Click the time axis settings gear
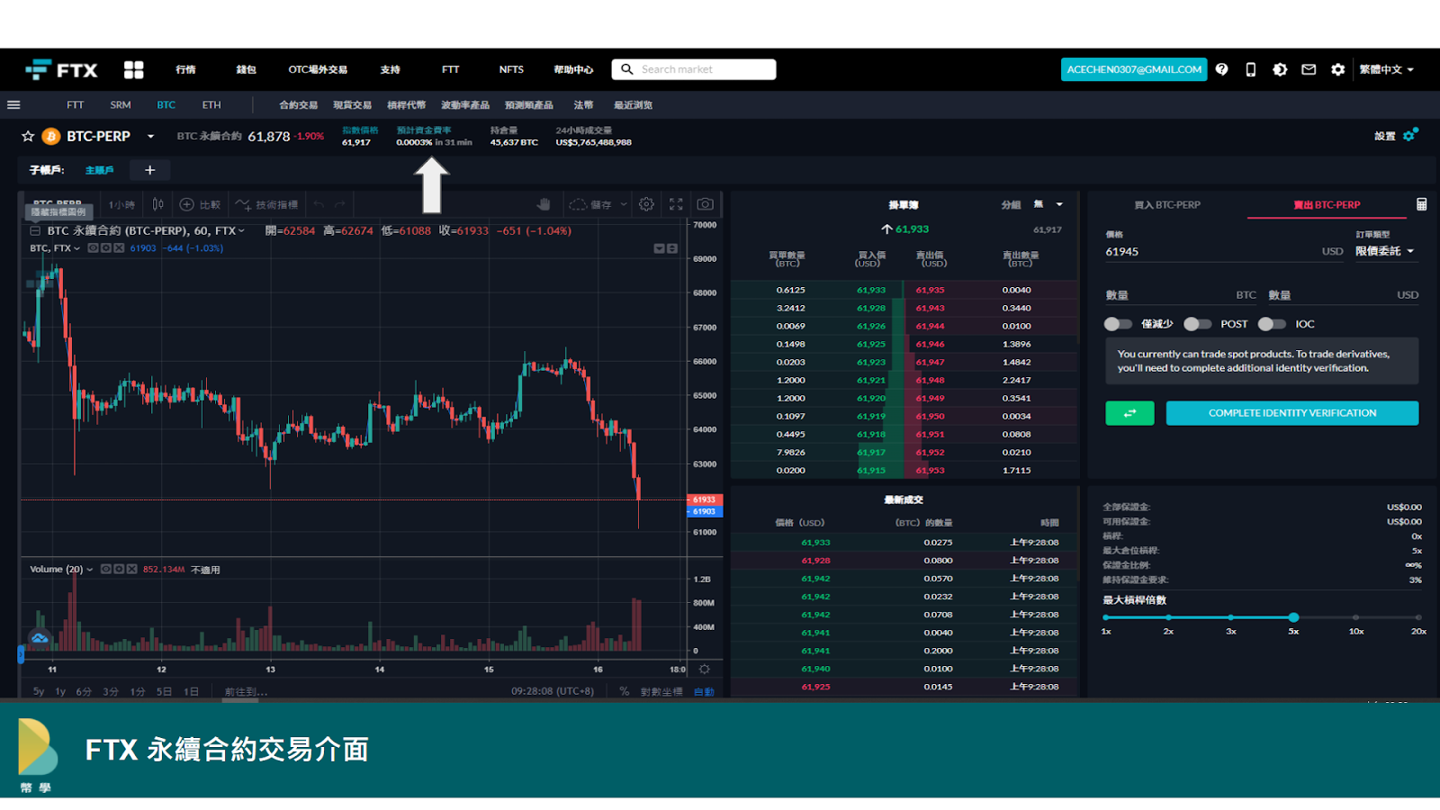Viewport: 1440px width, 810px height. 705,669
